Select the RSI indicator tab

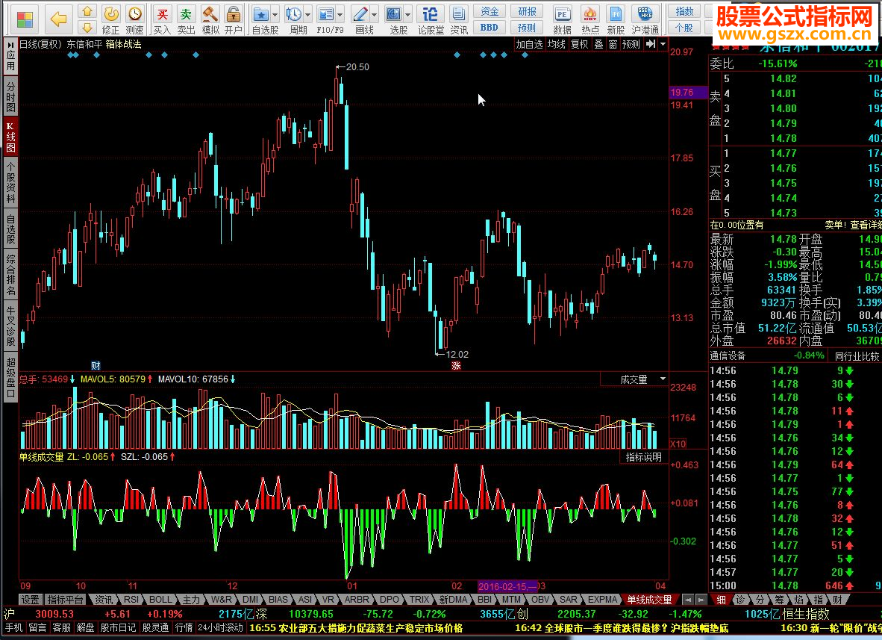coord(131,600)
